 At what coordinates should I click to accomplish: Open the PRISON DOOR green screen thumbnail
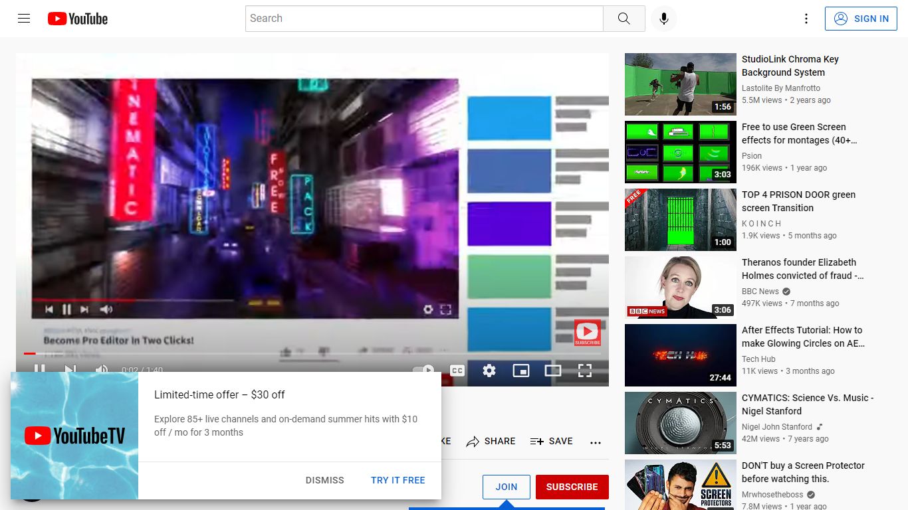click(x=681, y=220)
